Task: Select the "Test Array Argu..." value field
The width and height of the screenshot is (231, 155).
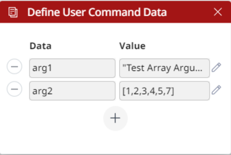Action: pyautogui.click(x=164, y=68)
